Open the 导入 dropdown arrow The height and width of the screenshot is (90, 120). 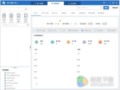click(18, 21)
